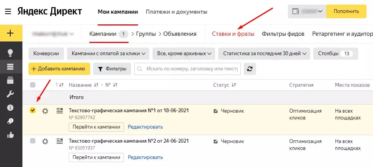Viewport: 373px width, 167px height.
Task: Uncheck the campaign №1 checkbox
Action: click(x=33, y=110)
